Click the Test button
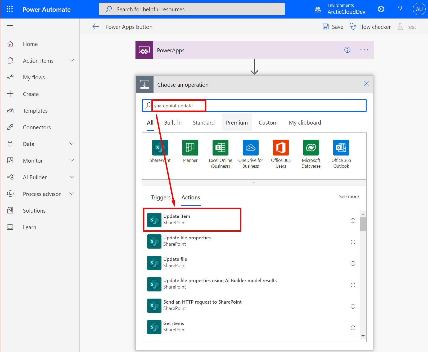This screenshot has width=428, height=352. click(407, 27)
